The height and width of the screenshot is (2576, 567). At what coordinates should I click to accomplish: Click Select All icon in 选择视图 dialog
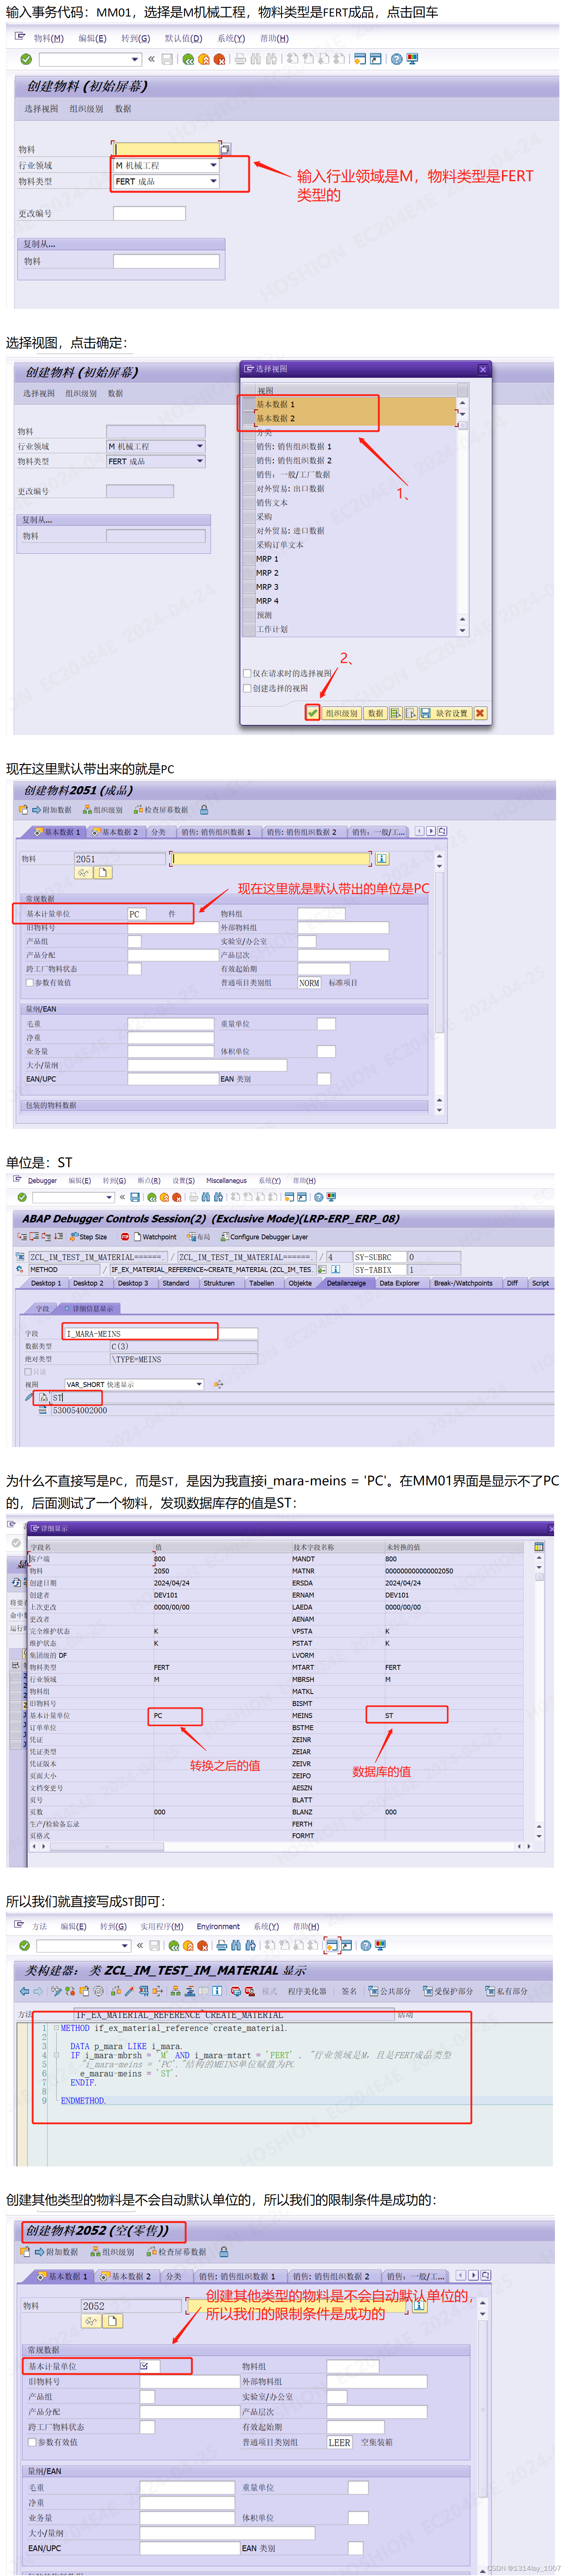click(396, 713)
